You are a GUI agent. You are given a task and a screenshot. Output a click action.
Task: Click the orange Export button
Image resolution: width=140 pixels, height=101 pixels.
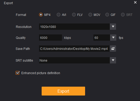(x=63, y=91)
